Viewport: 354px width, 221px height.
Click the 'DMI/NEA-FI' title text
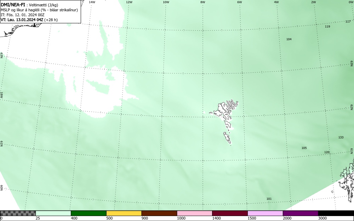coord(13,5)
